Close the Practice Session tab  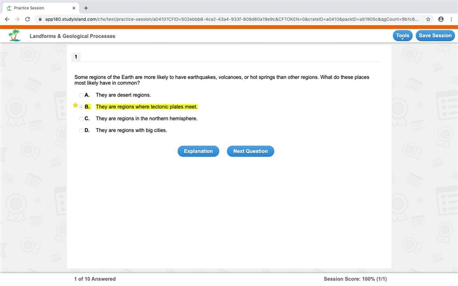(x=74, y=8)
